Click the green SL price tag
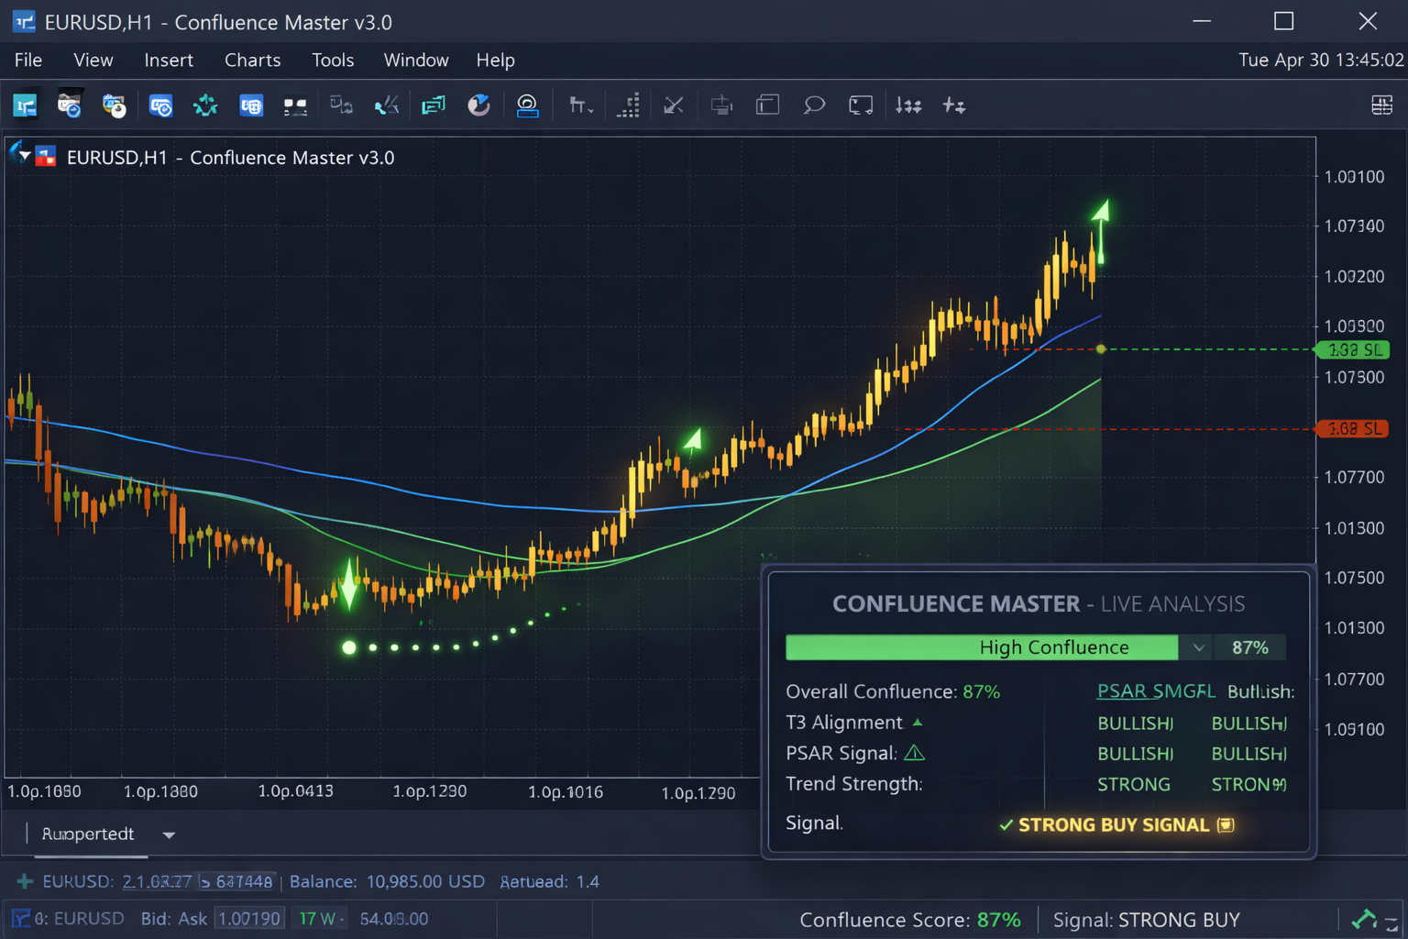 pyautogui.click(x=1354, y=349)
